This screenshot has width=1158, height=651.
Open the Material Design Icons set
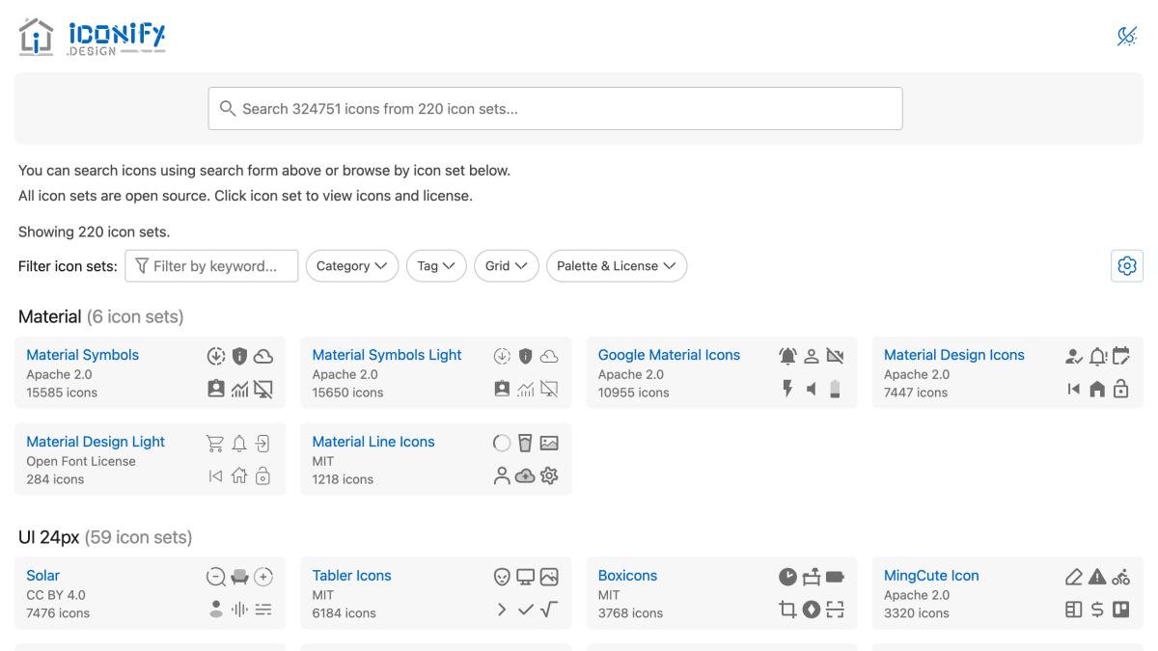click(954, 355)
